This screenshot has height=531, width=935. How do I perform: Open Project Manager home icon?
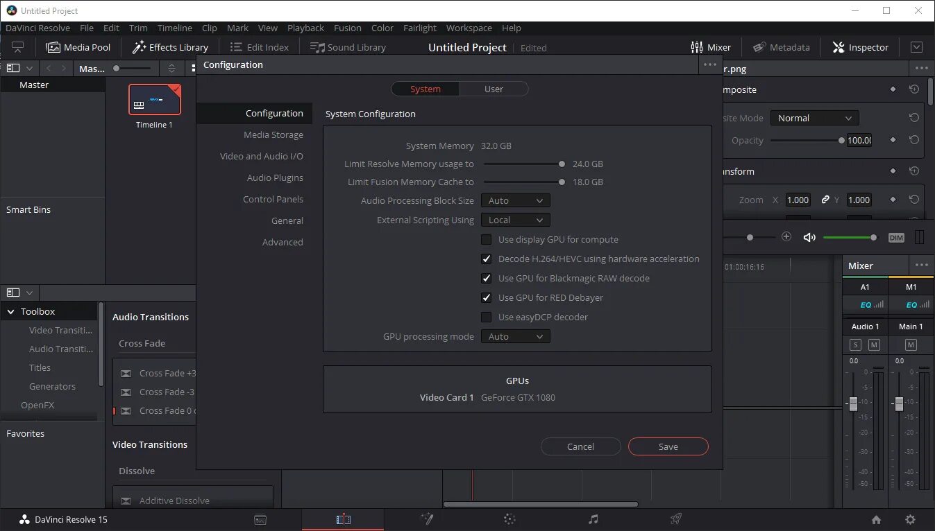(877, 519)
